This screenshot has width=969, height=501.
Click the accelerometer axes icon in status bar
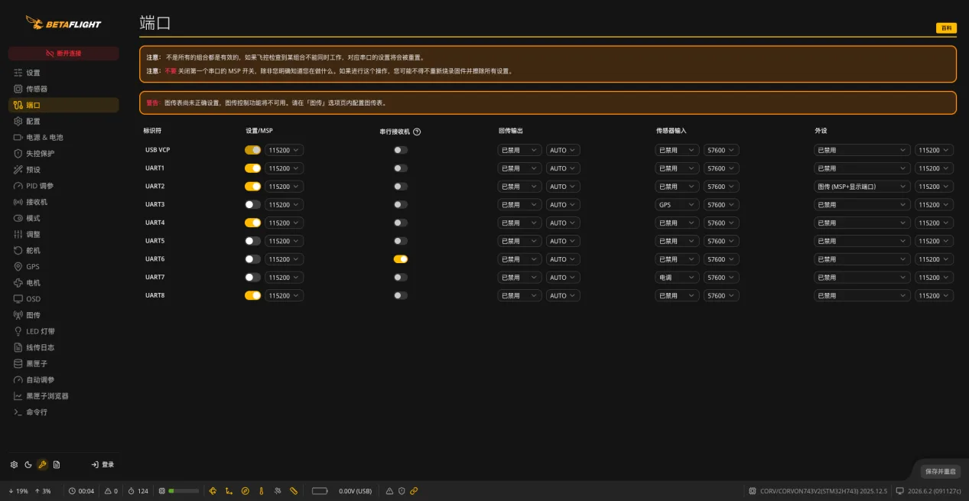pos(229,491)
